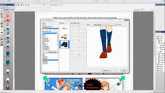Screen dimensions: 165x93
Task: Toggle the Rotate Y checkbox
Action: [x=73, y=47]
